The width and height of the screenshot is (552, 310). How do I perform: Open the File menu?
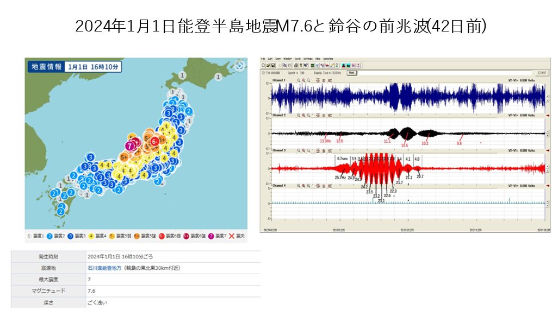pos(263,58)
